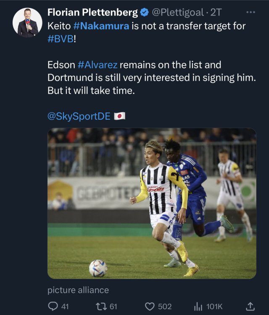This screenshot has width=269, height=315.
Task: Click the Florian Plettenberg display name
Action: (93, 13)
